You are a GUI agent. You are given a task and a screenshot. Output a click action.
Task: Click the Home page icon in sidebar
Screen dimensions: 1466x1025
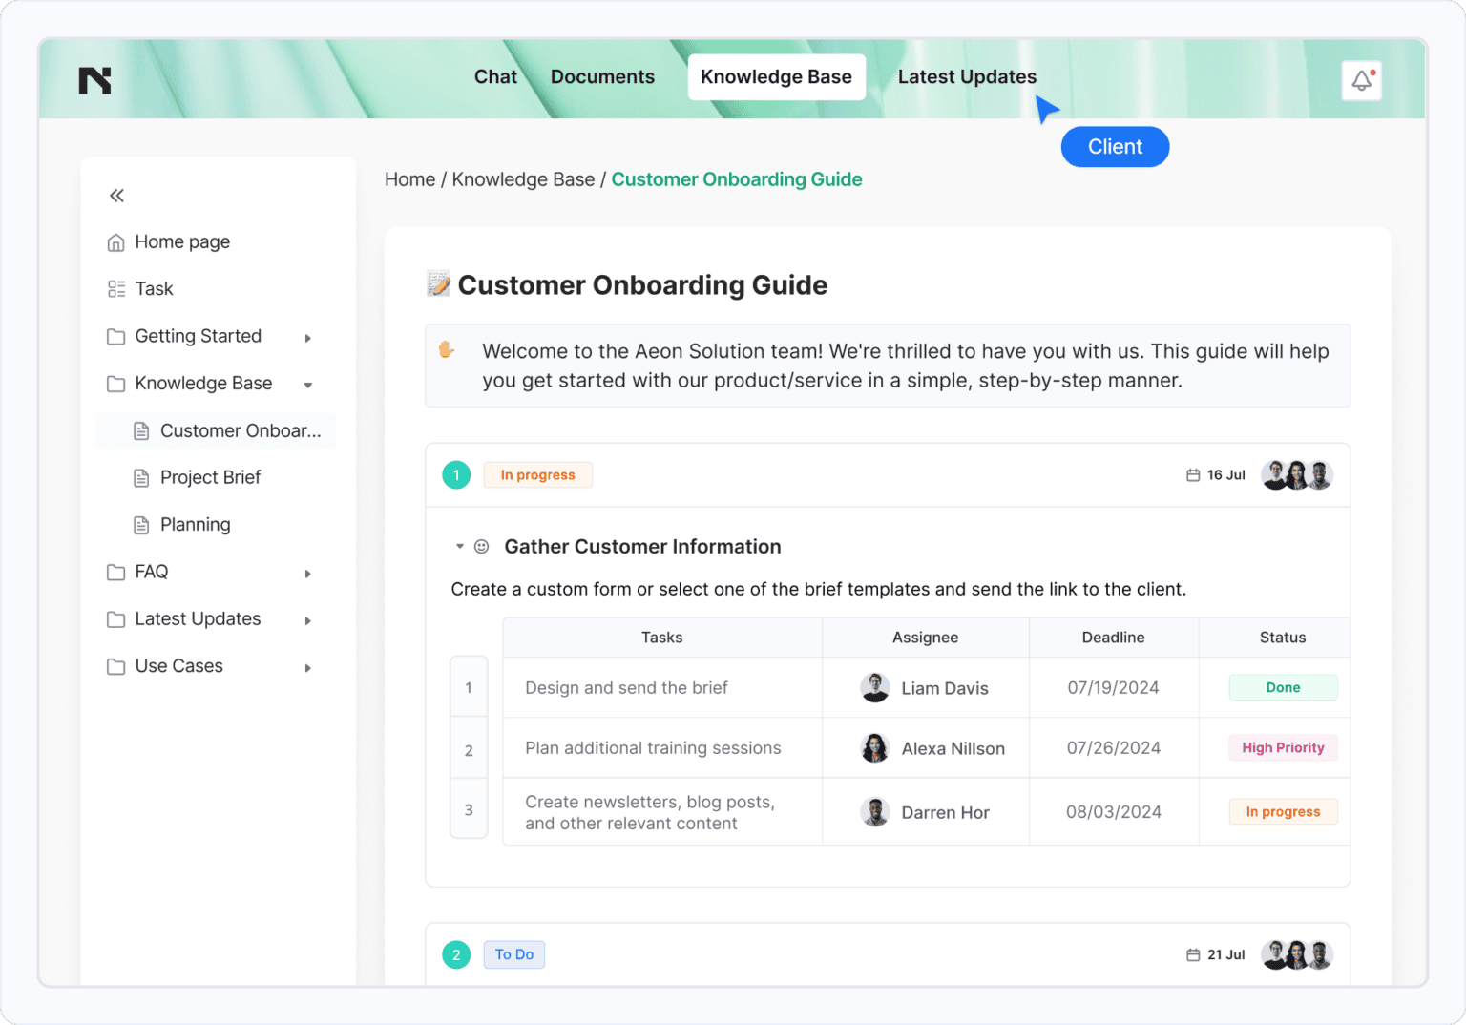[115, 241]
